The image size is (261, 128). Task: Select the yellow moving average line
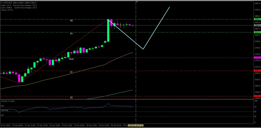(x=67, y=75)
